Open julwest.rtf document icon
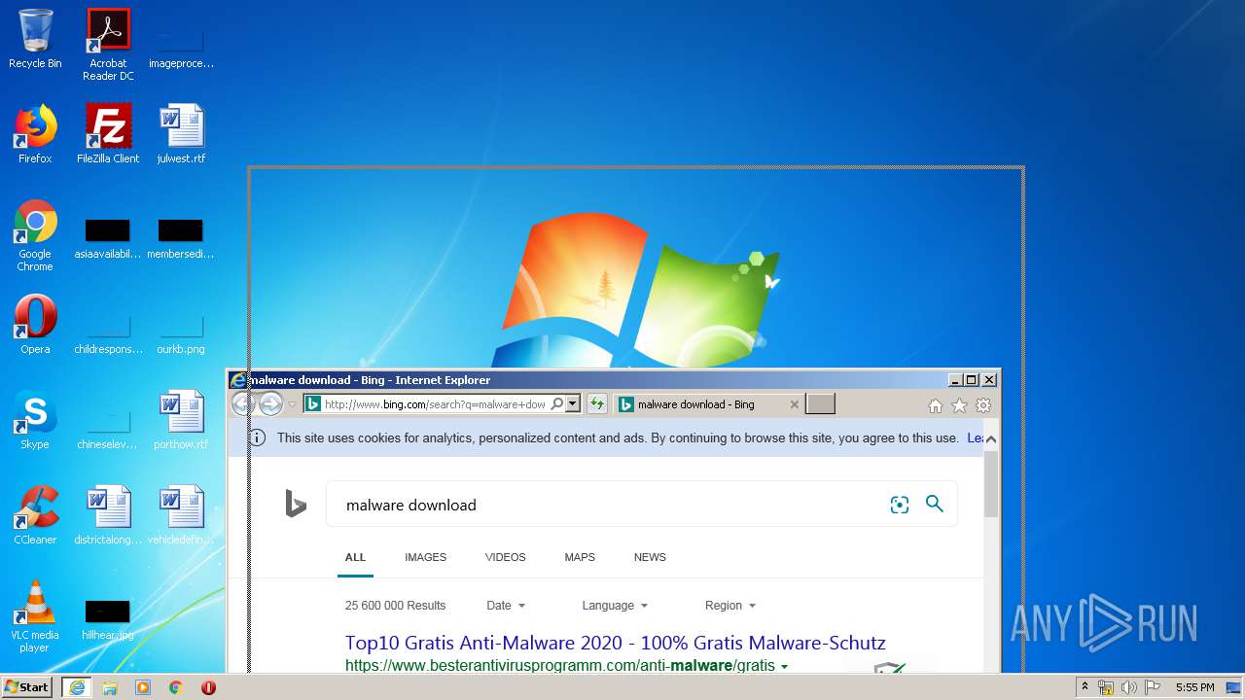The height and width of the screenshot is (700, 1245). coord(181,134)
